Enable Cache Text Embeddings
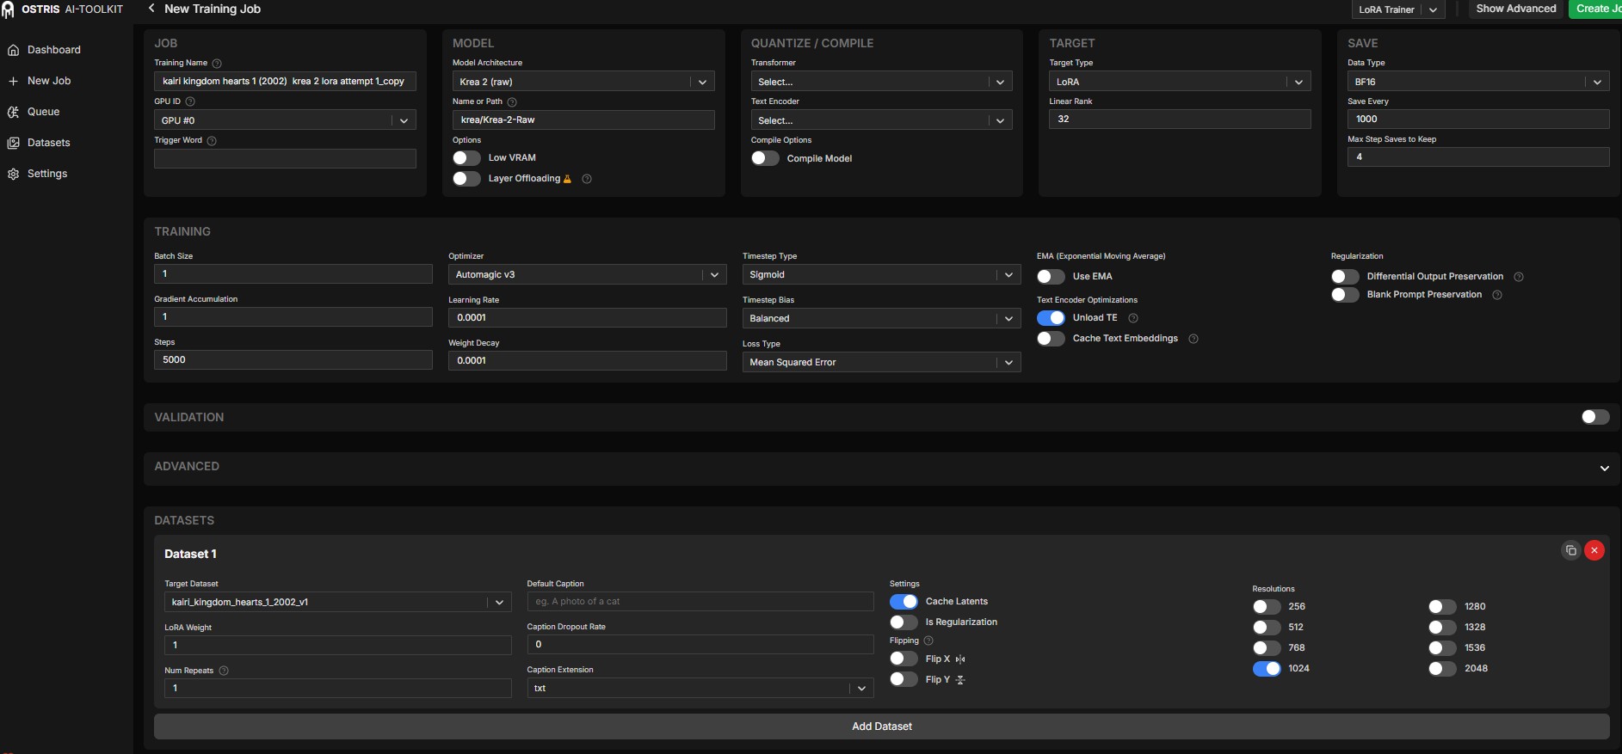Screen dimensions: 1622x754 (1051, 339)
